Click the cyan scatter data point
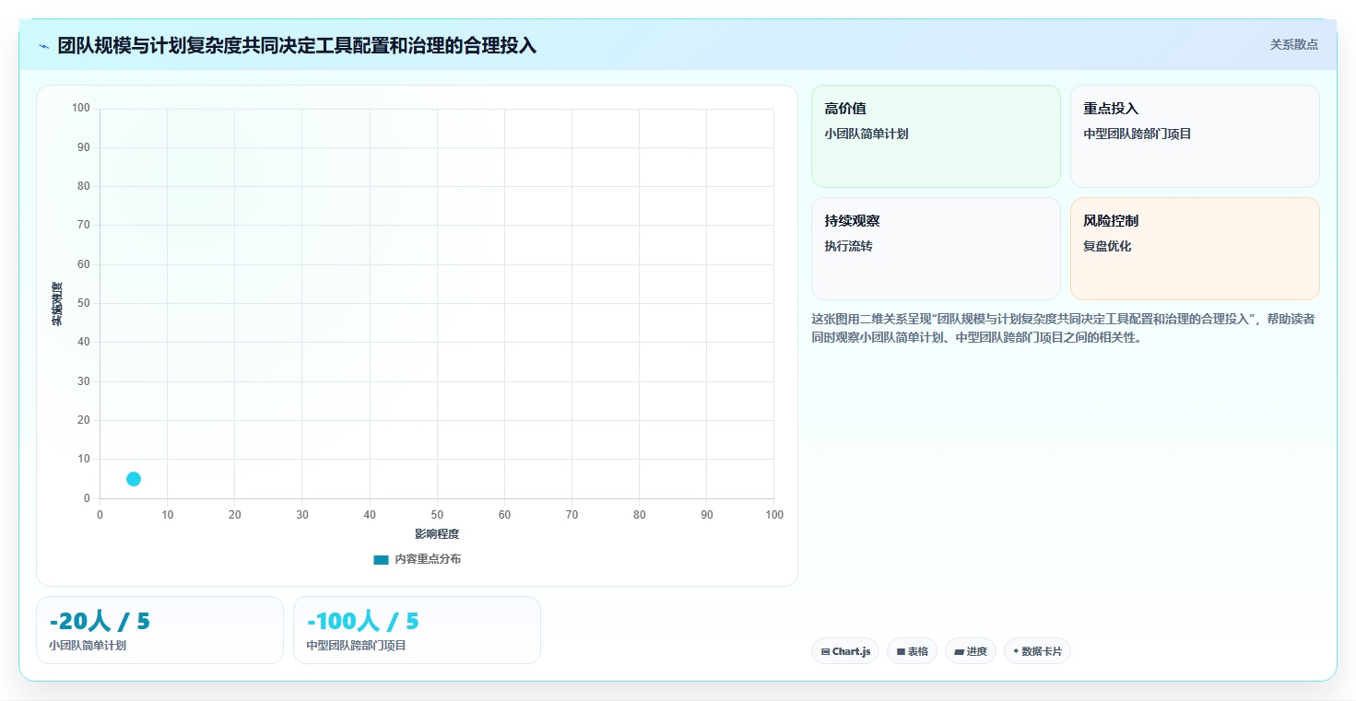 point(134,479)
